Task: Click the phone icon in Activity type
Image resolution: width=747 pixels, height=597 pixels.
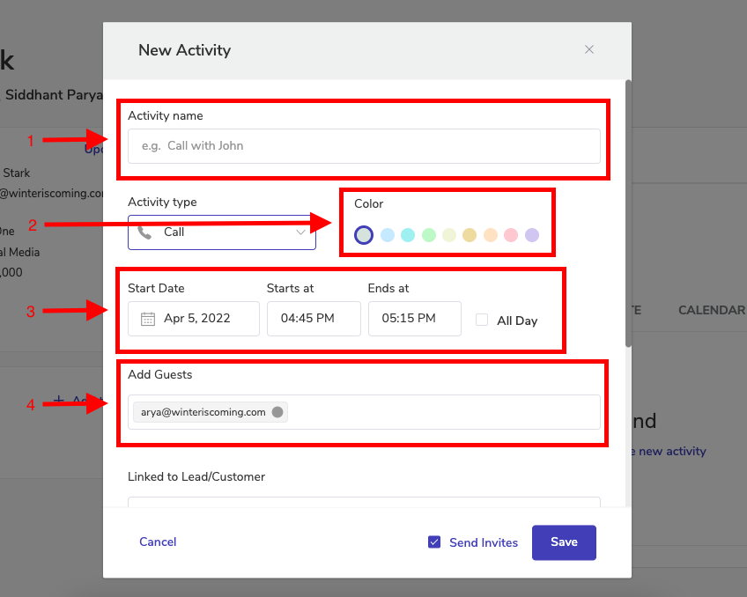Action: click(x=144, y=232)
